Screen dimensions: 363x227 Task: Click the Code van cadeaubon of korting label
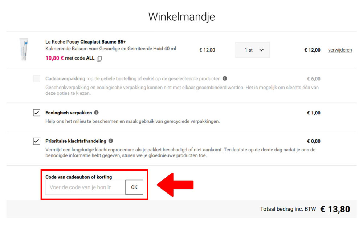click(x=78, y=177)
